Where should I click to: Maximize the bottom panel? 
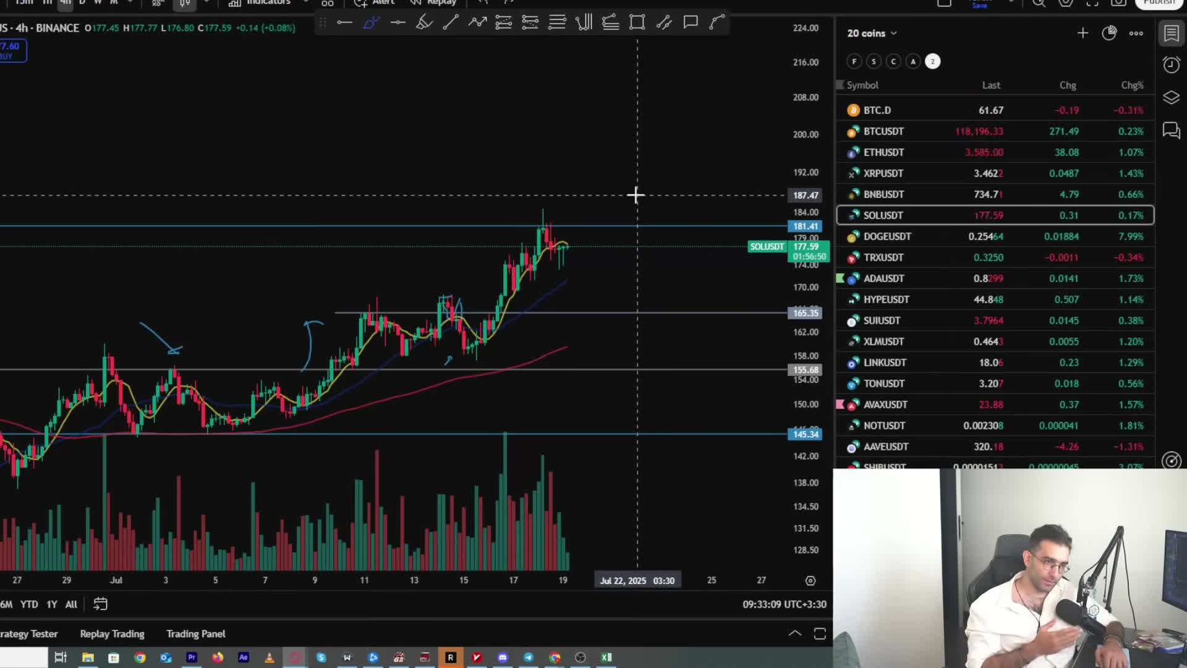coord(820,634)
